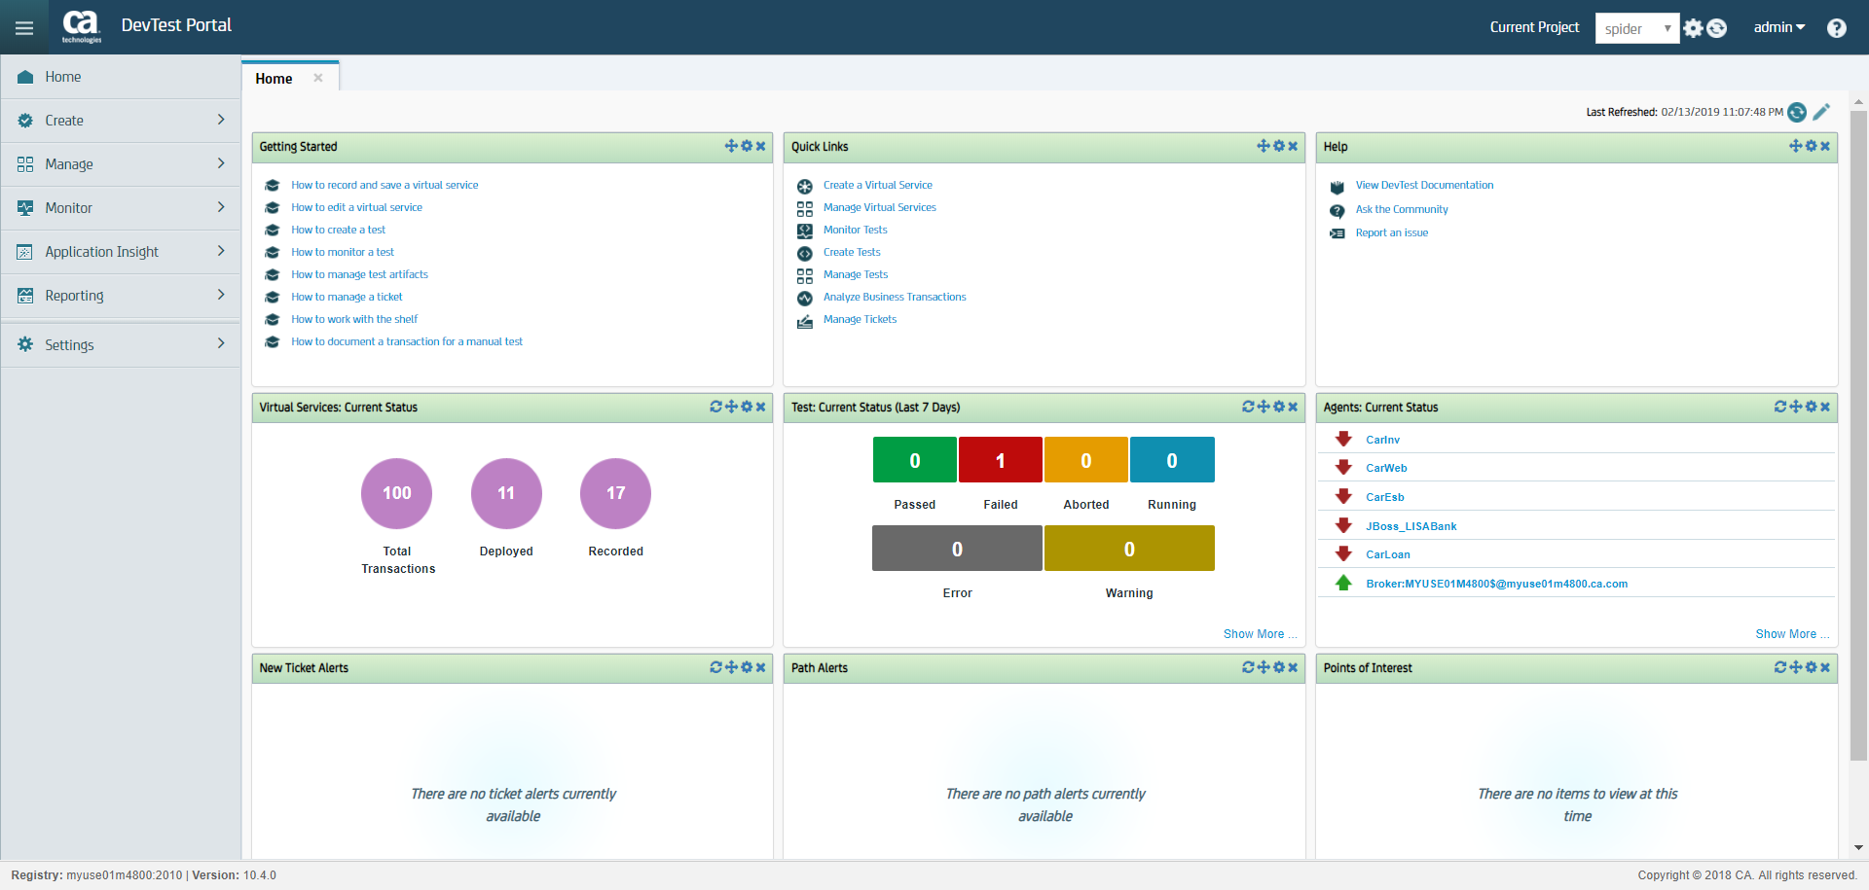This screenshot has width=1869, height=890.
Task: Close the Home tab
Action: (318, 78)
